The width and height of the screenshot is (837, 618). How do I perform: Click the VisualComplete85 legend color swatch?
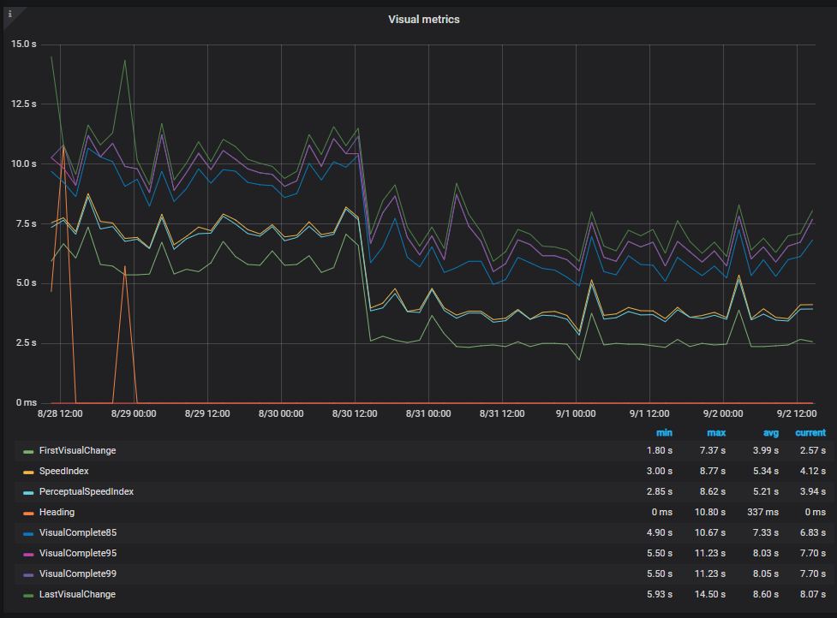click(28, 534)
